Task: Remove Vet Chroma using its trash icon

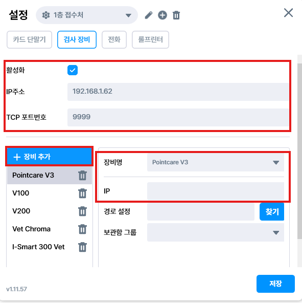Action: pos(82,229)
